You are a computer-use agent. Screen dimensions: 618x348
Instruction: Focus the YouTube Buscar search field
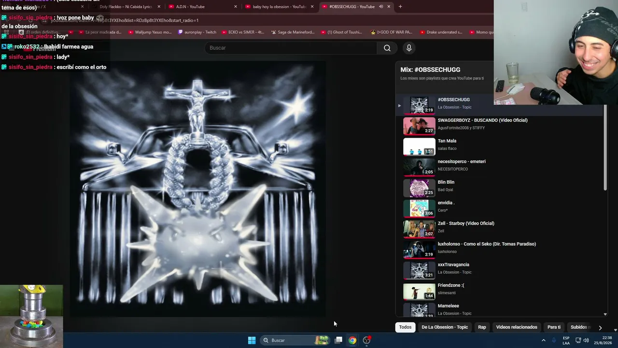[291, 48]
